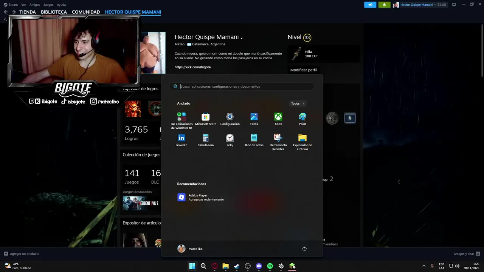Click 3,765 Logros count
The width and height of the screenshot is (484, 272).
click(136, 133)
